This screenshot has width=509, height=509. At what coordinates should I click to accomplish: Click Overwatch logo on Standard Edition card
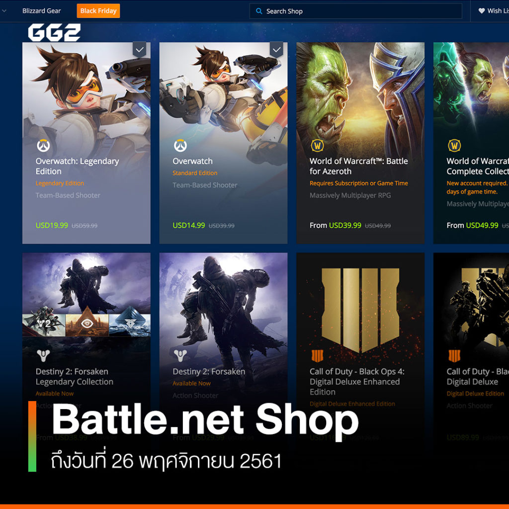pyautogui.click(x=180, y=146)
